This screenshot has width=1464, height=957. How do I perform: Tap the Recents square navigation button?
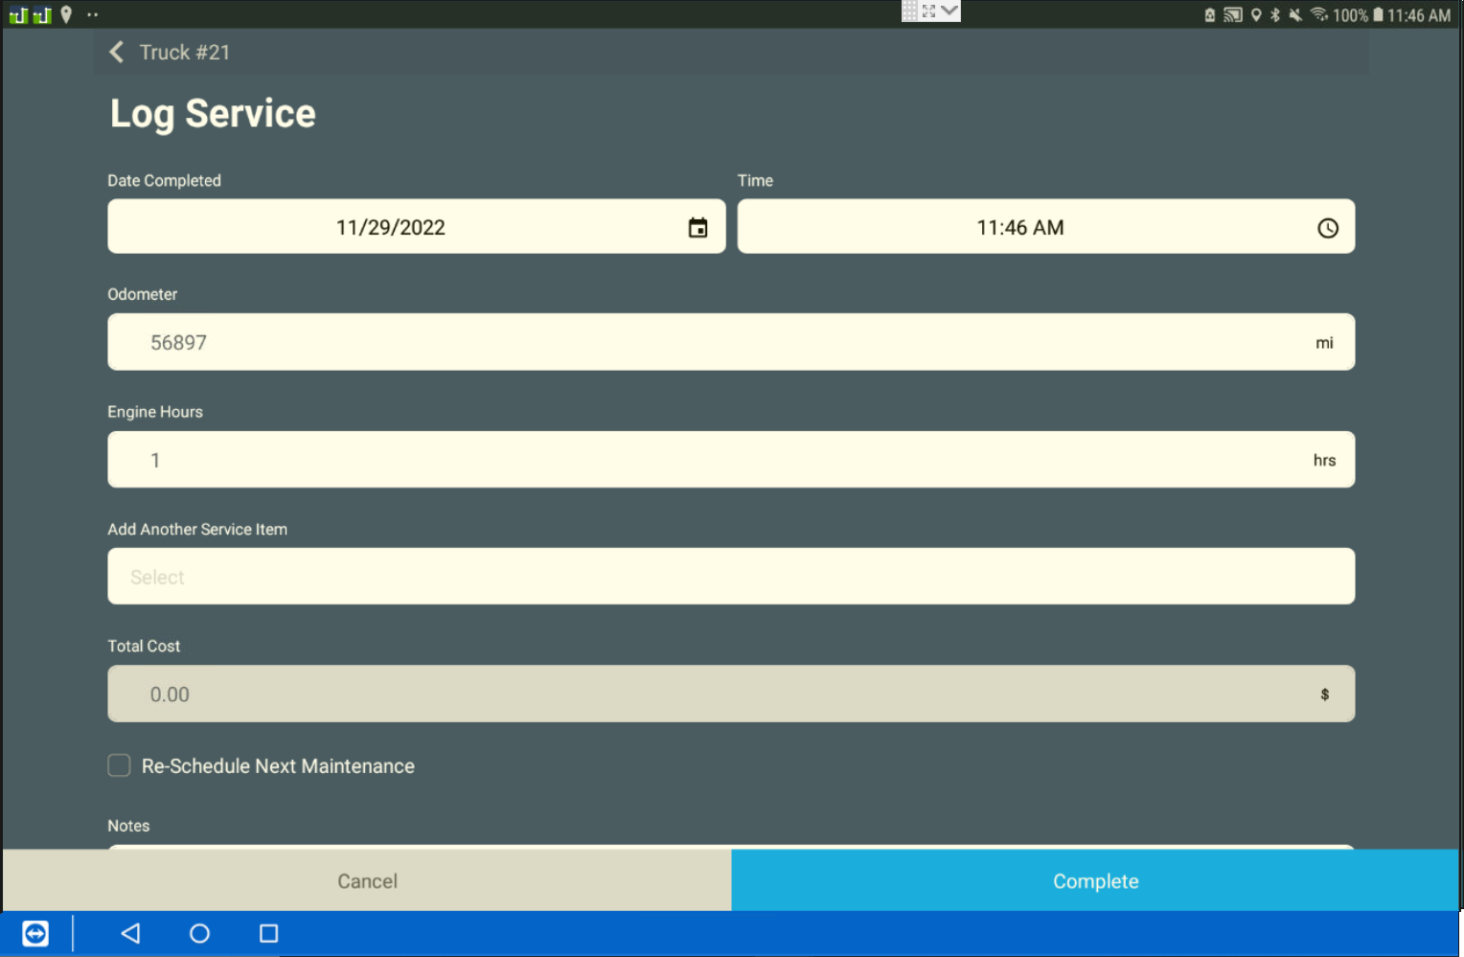point(268,933)
